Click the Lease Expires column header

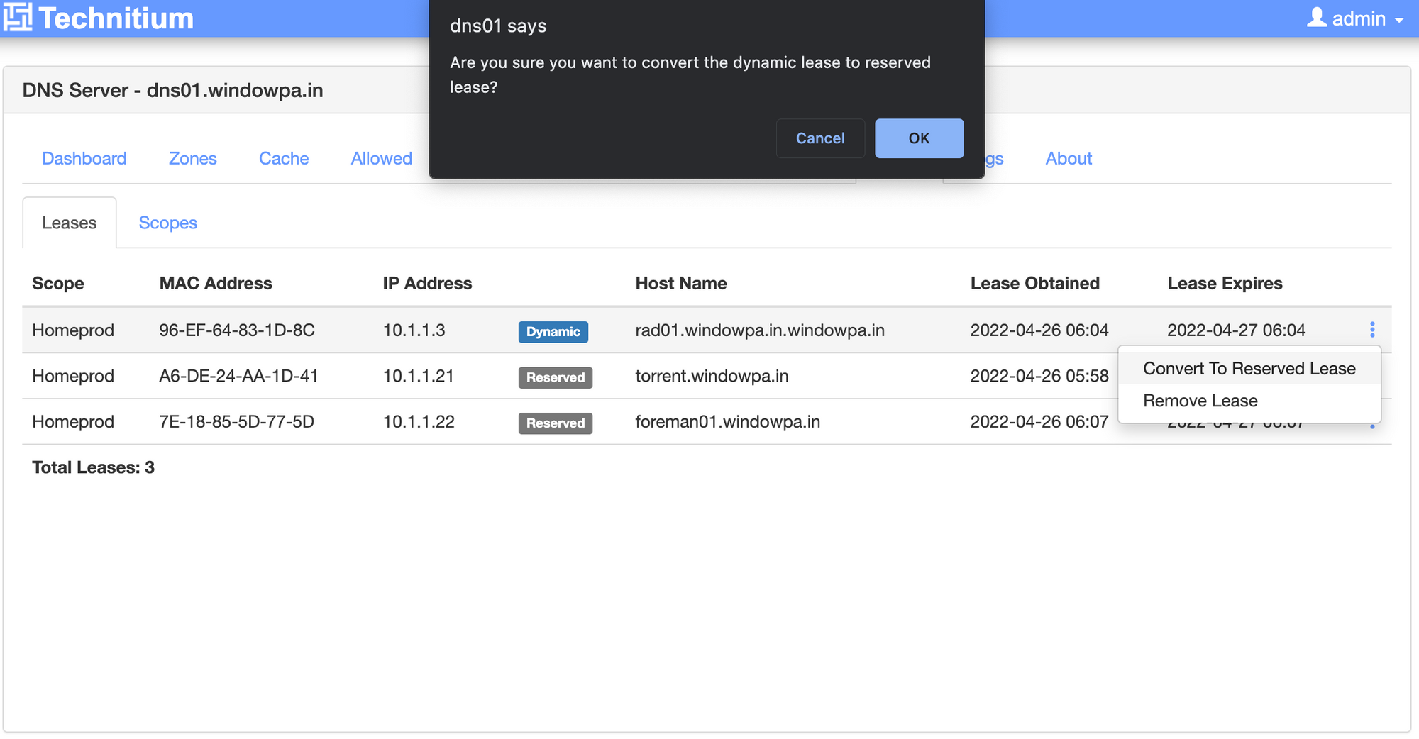coord(1225,284)
